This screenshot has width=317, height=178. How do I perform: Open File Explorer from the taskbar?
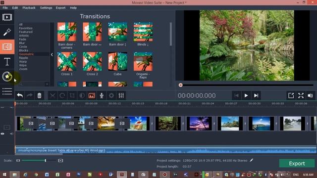[x=14, y=175]
